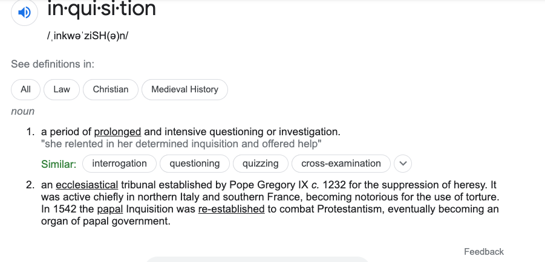Open the papal word link

(110, 209)
